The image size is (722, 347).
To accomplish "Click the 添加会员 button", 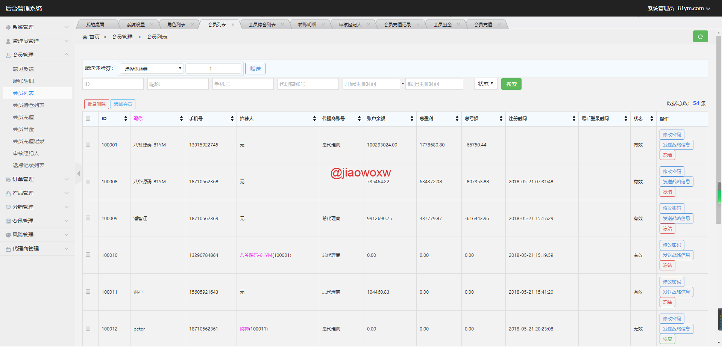I will [123, 104].
